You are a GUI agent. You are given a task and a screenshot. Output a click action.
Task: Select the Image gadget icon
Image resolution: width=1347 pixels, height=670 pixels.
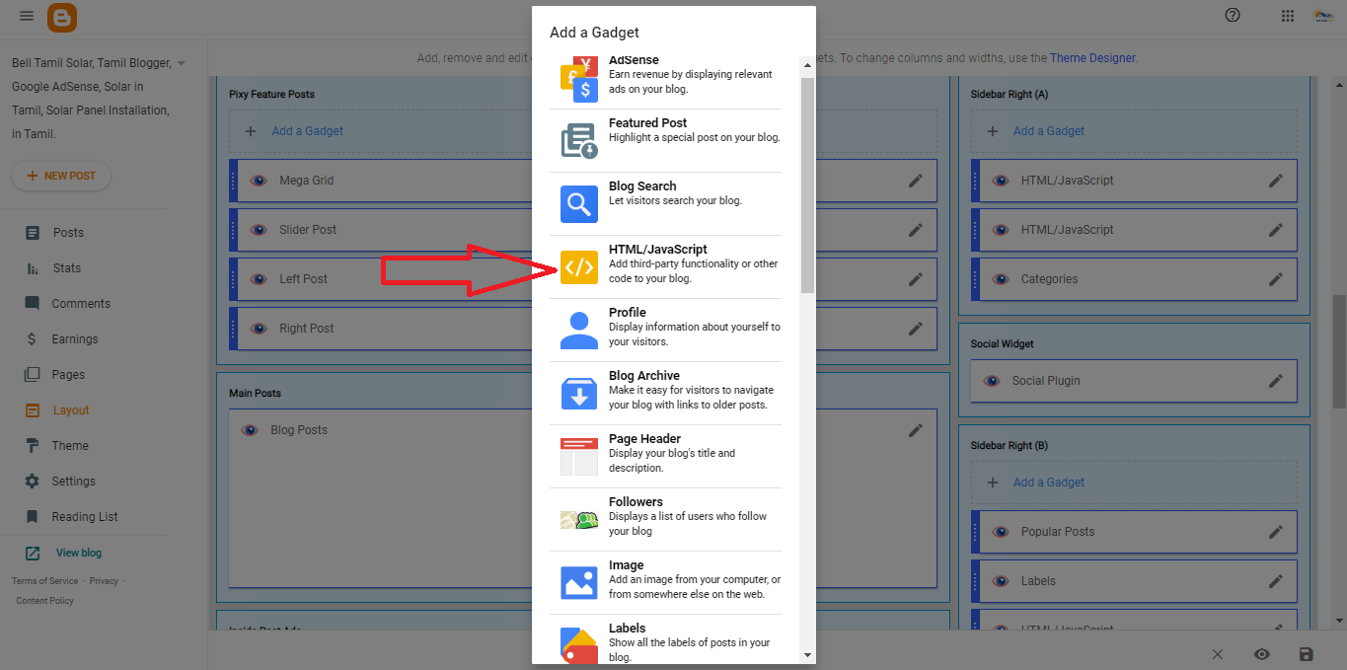pyautogui.click(x=579, y=583)
